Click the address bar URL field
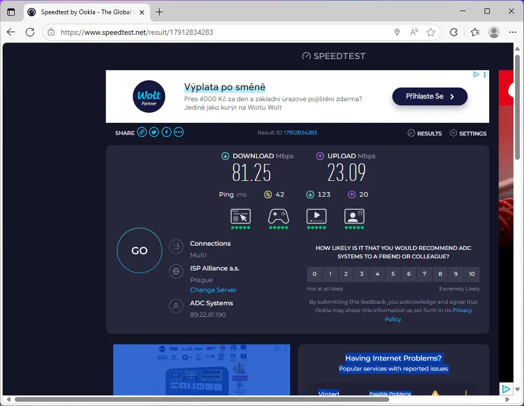Image resolution: width=524 pixels, height=406 pixels. (x=221, y=32)
